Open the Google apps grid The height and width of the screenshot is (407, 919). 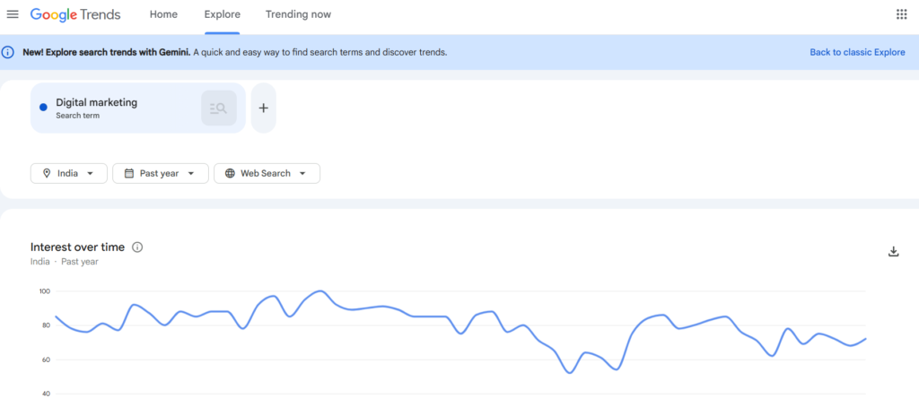click(901, 14)
